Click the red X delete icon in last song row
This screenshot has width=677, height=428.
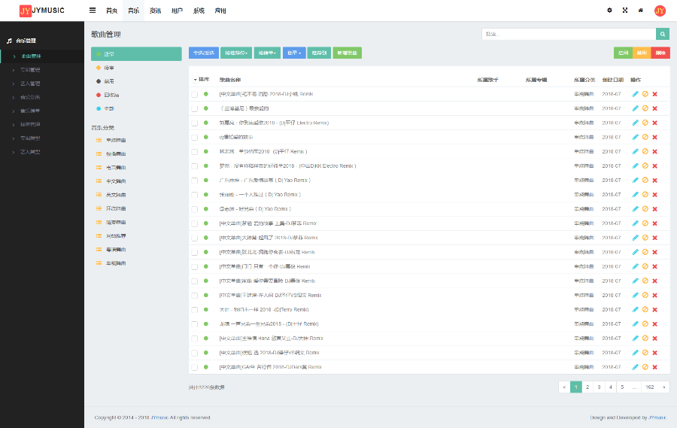click(655, 367)
